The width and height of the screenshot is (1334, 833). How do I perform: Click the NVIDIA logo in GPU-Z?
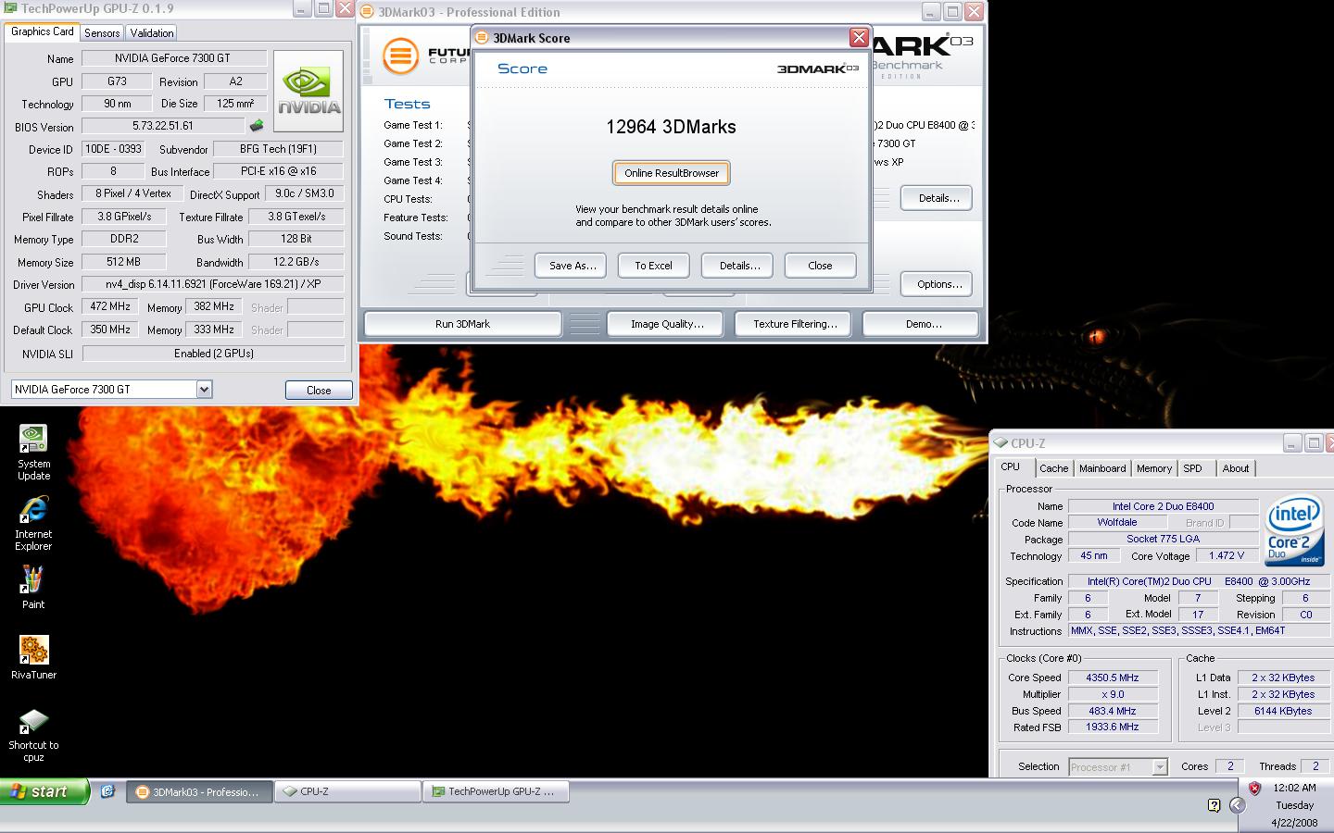[x=308, y=91]
